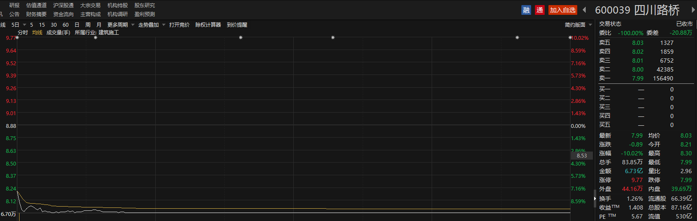Click the 买一 bid row

pyautogui.click(x=645, y=89)
